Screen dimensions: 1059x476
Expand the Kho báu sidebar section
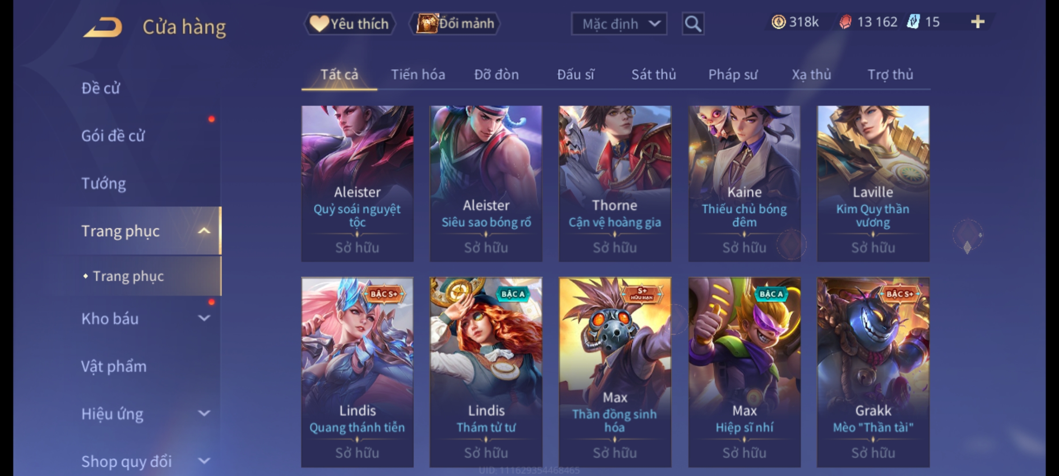[204, 318]
